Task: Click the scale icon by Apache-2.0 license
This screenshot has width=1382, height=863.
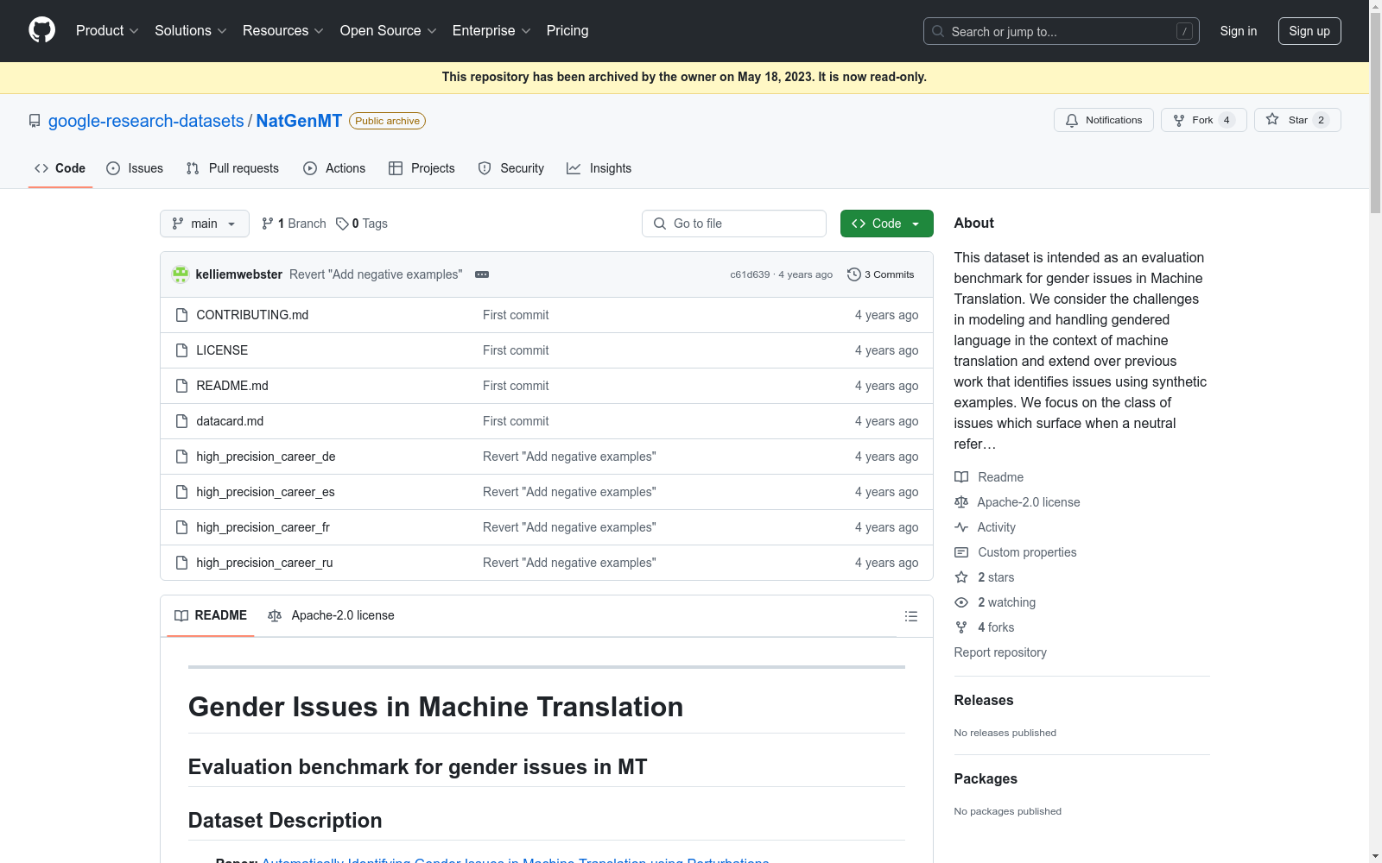Action: [x=961, y=502]
